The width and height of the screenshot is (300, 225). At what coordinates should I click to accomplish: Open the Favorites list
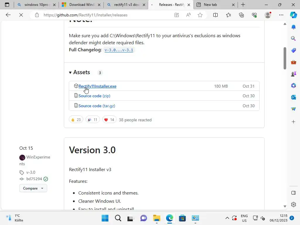tap(229, 15)
